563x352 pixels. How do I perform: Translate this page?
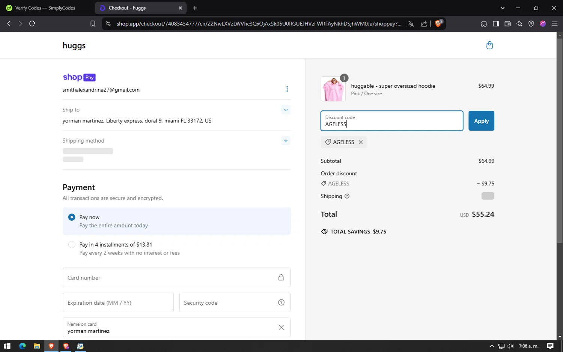pos(411,24)
